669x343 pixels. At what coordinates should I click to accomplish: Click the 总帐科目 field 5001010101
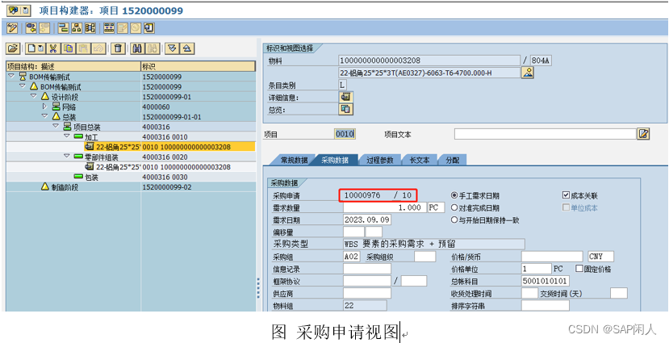coord(546,281)
